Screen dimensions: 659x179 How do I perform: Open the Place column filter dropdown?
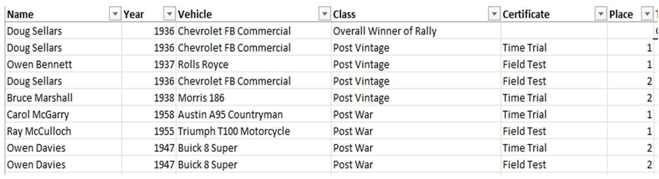(647, 15)
